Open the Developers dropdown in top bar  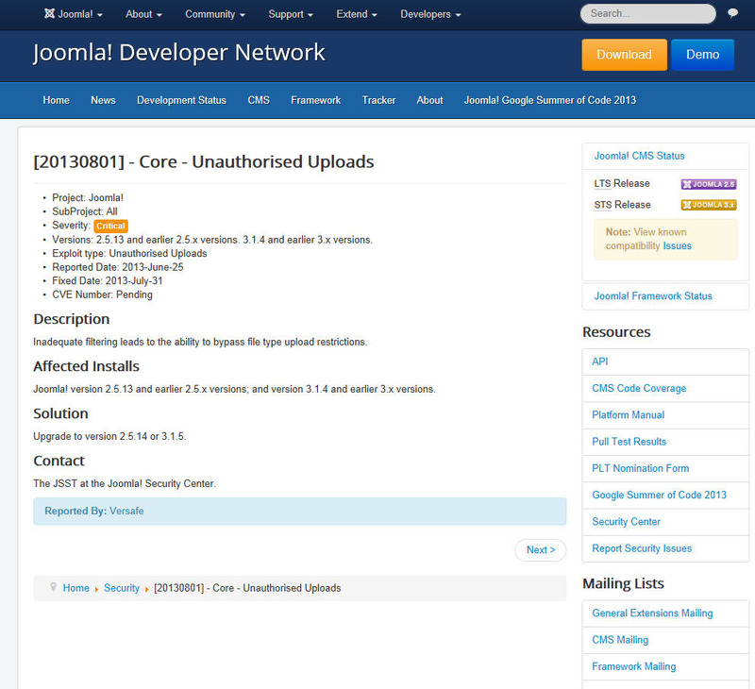coord(430,14)
